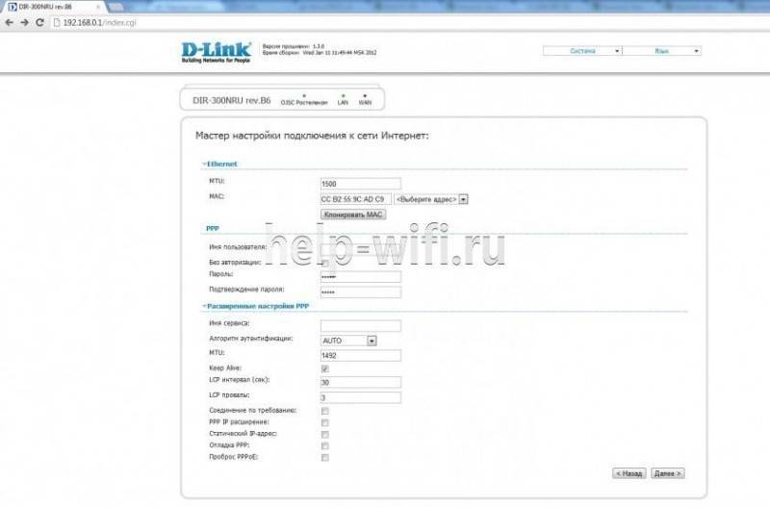Viewport: 770px width, 507px height.
Task: Click the page icon in address bar
Action: click(x=57, y=22)
